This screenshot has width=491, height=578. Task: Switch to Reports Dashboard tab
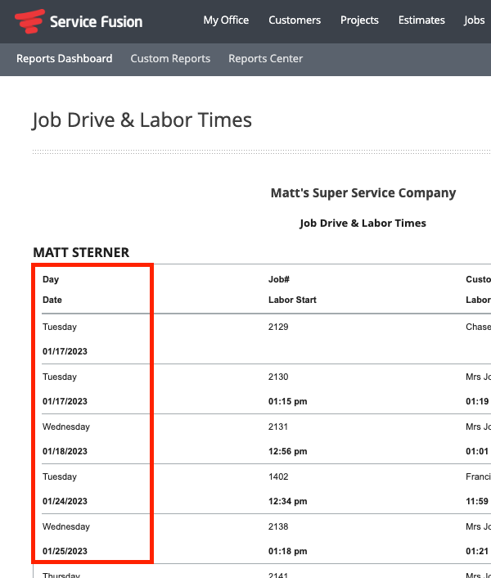tap(64, 58)
